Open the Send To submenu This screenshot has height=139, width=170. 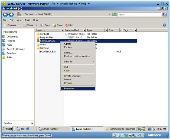[x=78, y=61]
